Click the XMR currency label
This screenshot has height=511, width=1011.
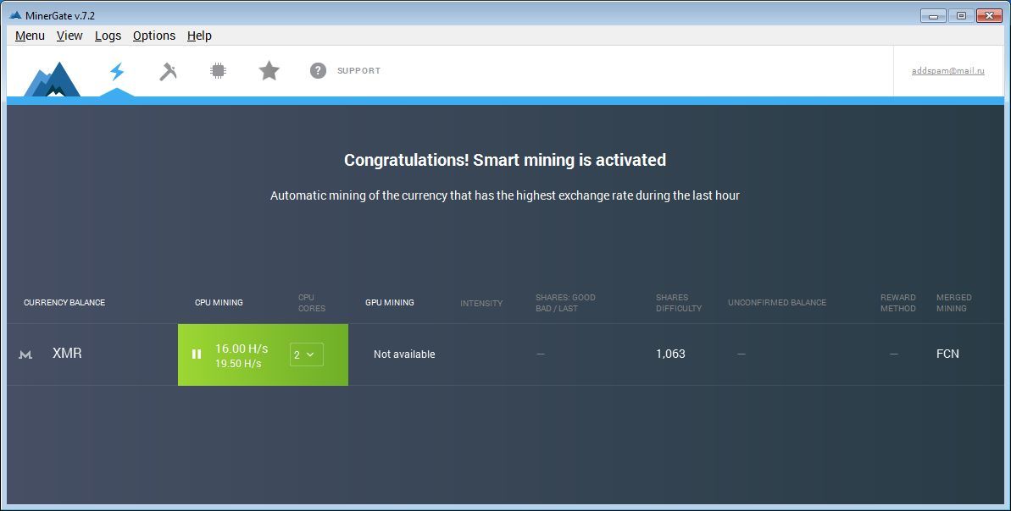[x=67, y=354]
